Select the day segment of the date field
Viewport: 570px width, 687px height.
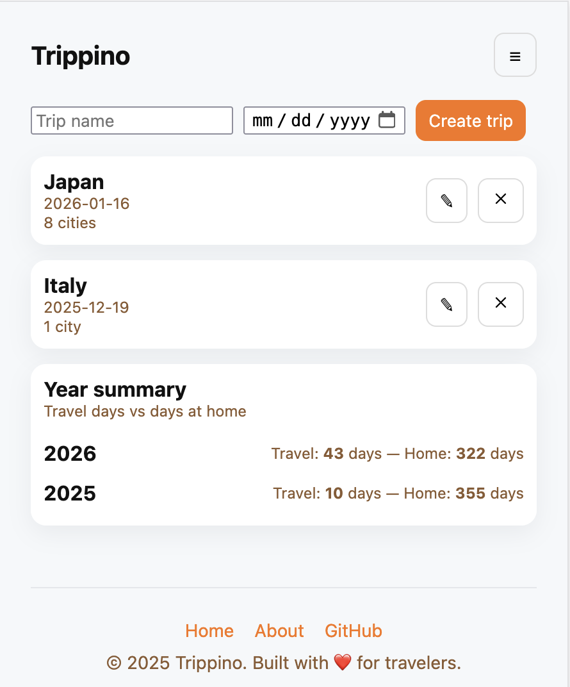pos(300,120)
